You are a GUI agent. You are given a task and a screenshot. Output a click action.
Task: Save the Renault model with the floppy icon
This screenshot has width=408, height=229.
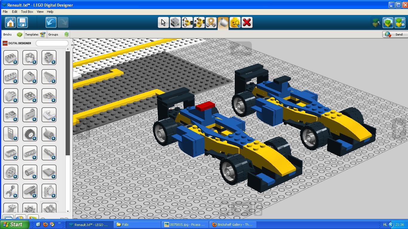coord(22,22)
